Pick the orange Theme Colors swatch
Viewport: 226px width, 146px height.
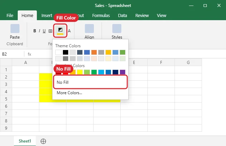click(x=94, y=52)
